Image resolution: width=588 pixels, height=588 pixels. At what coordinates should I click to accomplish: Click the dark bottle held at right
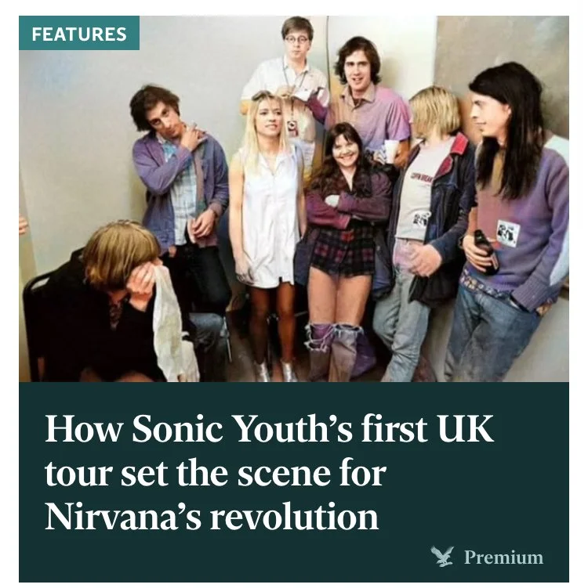click(485, 252)
